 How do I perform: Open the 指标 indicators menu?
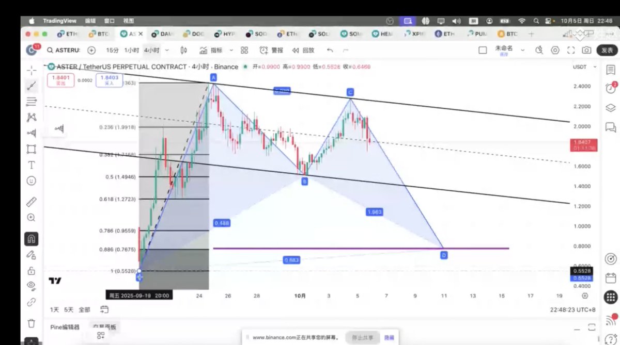pos(211,50)
